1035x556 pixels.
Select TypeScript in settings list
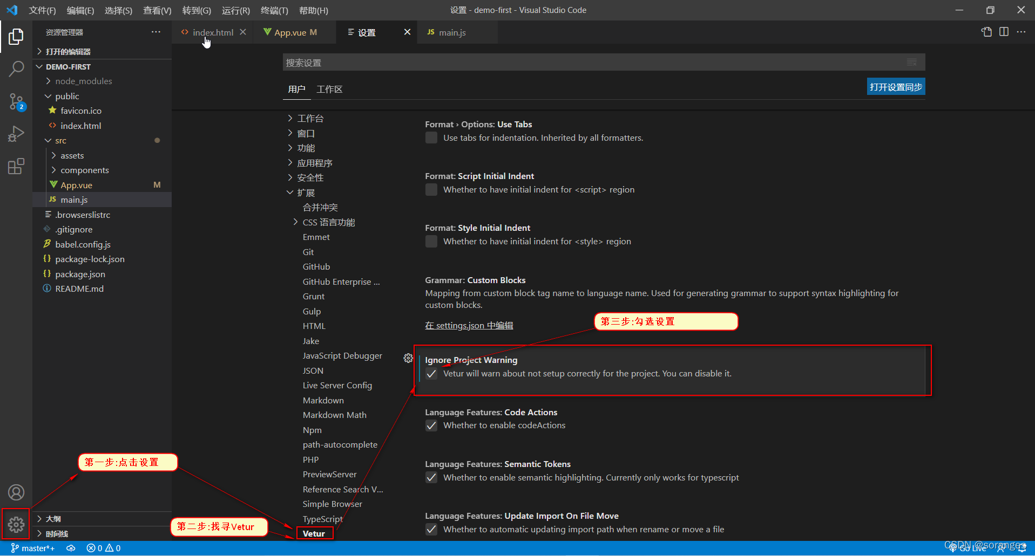tap(323, 519)
